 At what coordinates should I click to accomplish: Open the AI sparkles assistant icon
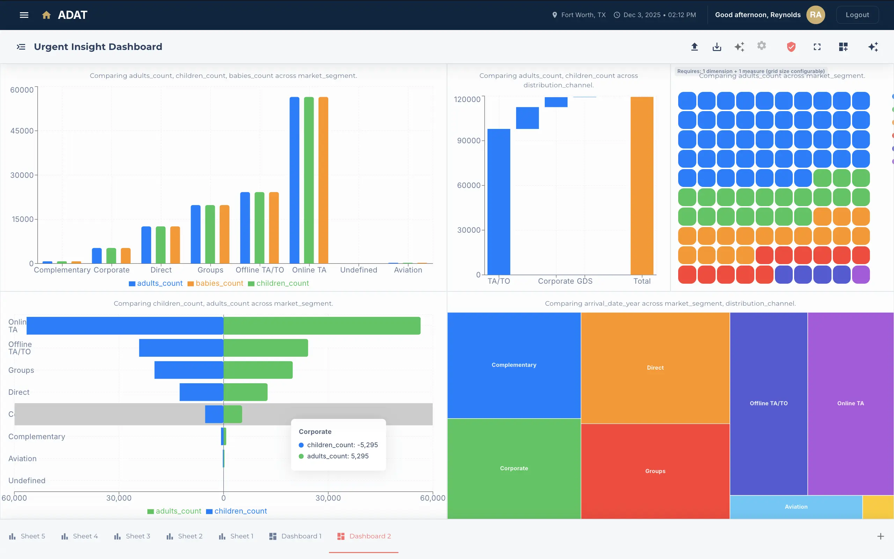click(x=739, y=46)
